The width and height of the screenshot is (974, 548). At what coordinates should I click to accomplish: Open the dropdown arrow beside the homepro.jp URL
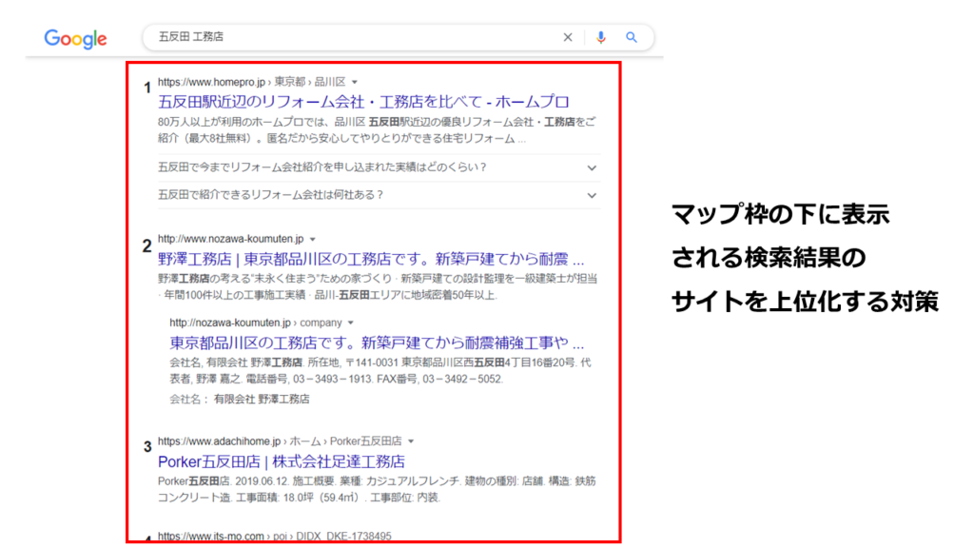(355, 82)
